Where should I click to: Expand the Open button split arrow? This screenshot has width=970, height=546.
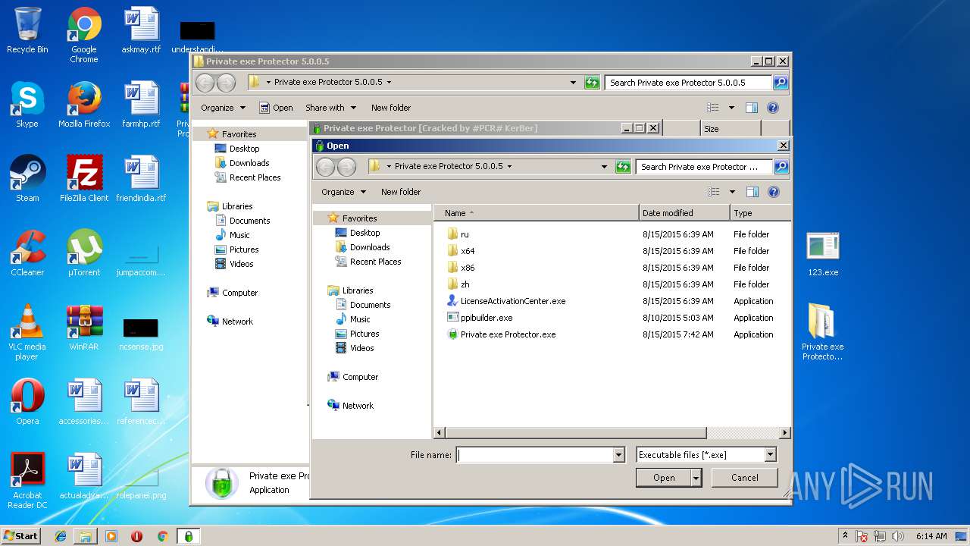tap(696, 478)
